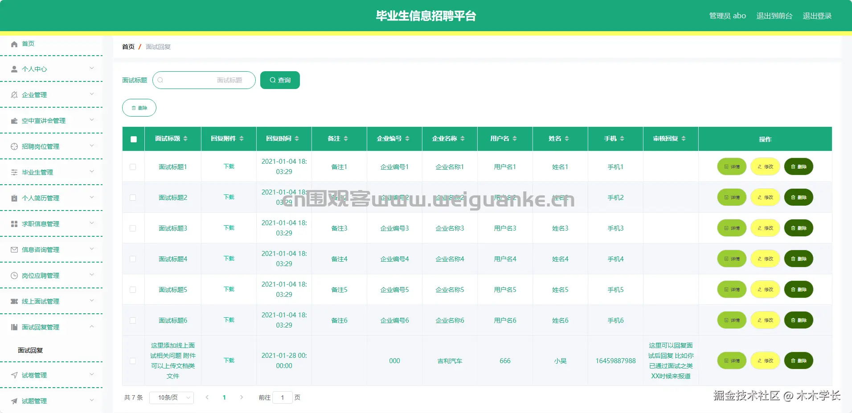
Task: Go to next page arrow
Action: pos(242,397)
